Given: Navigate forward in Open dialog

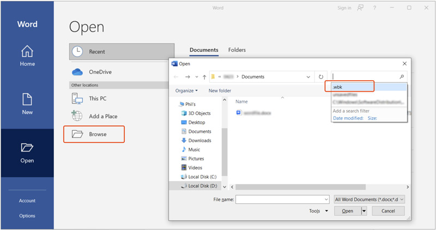Looking at the screenshot, I should pos(187,77).
